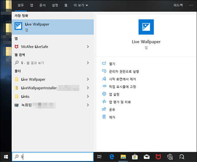Choose 작업 표시줄에 고정
The height and width of the screenshot is (162, 197).
pyautogui.click(x=122, y=87)
